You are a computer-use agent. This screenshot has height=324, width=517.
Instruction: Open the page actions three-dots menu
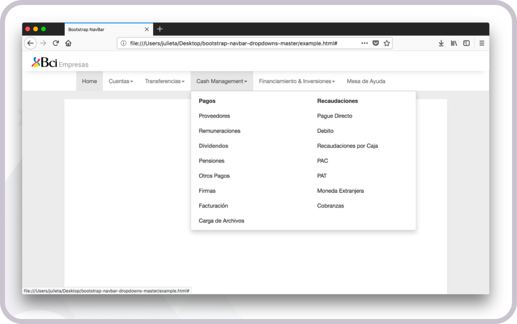click(365, 43)
